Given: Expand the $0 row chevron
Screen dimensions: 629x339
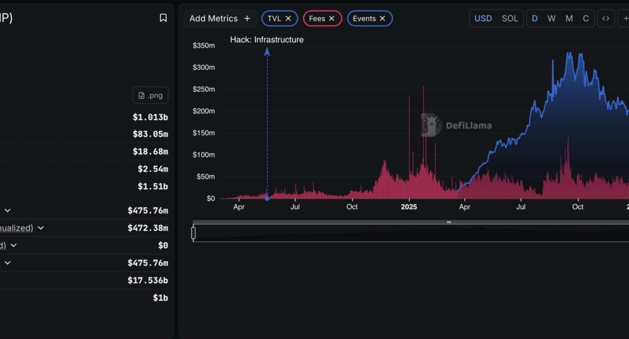Looking at the screenshot, I should (x=14, y=246).
